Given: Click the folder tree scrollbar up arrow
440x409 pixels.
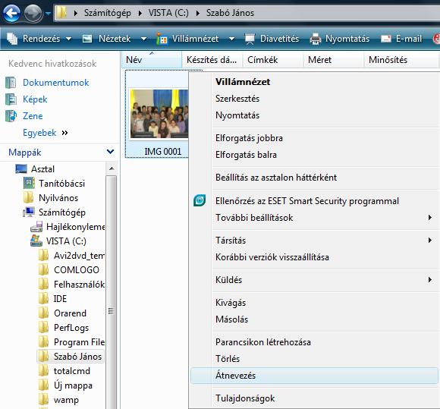Looking at the screenshot, I should 112,168.
